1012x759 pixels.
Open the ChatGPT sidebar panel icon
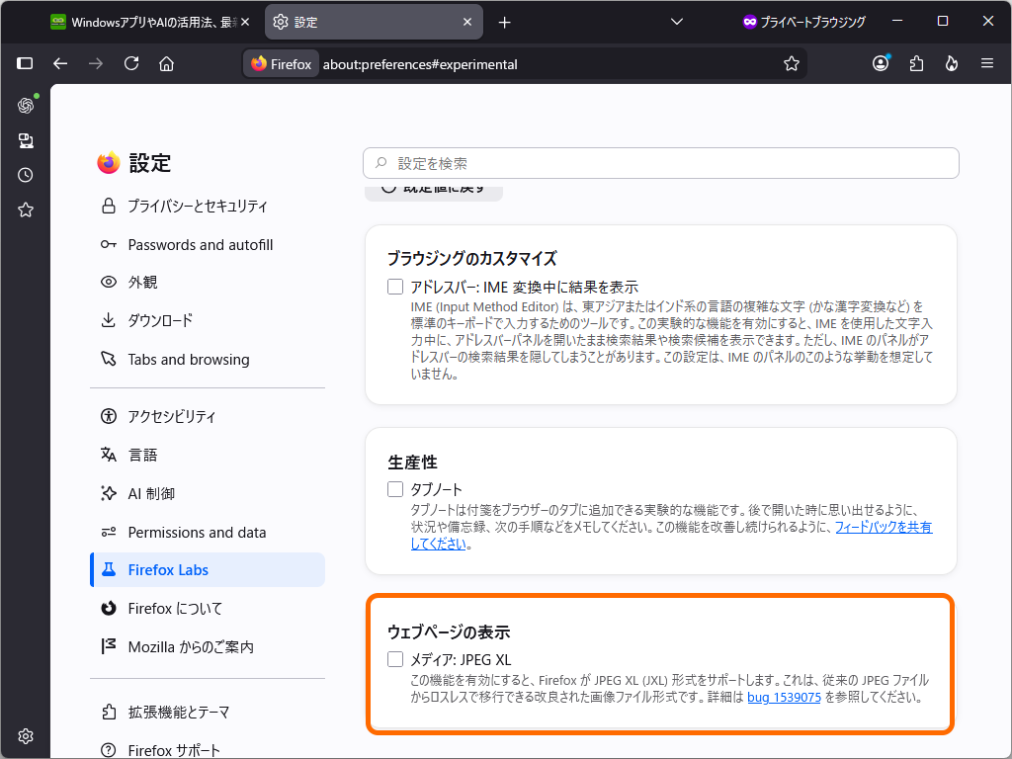point(25,105)
